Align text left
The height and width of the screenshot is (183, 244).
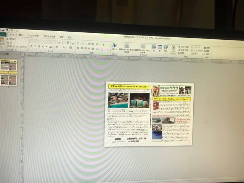tap(78, 48)
